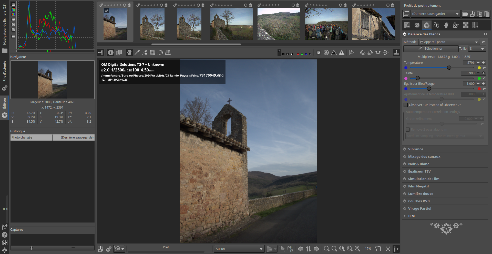Rotate the image 90° left
The width and height of the screenshot is (492, 254).
pyautogui.click(x=362, y=53)
